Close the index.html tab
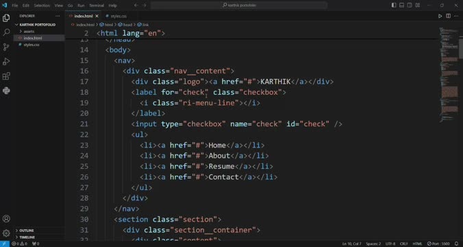The height and width of the screenshot is (247, 463). point(97,16)
